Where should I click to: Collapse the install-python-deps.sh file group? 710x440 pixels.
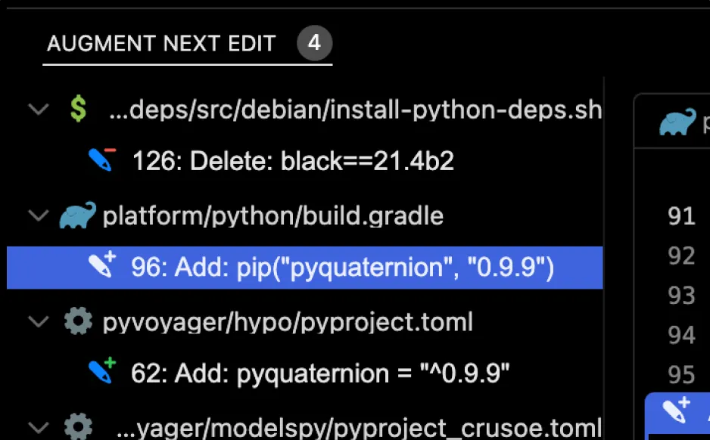point(37,110)
